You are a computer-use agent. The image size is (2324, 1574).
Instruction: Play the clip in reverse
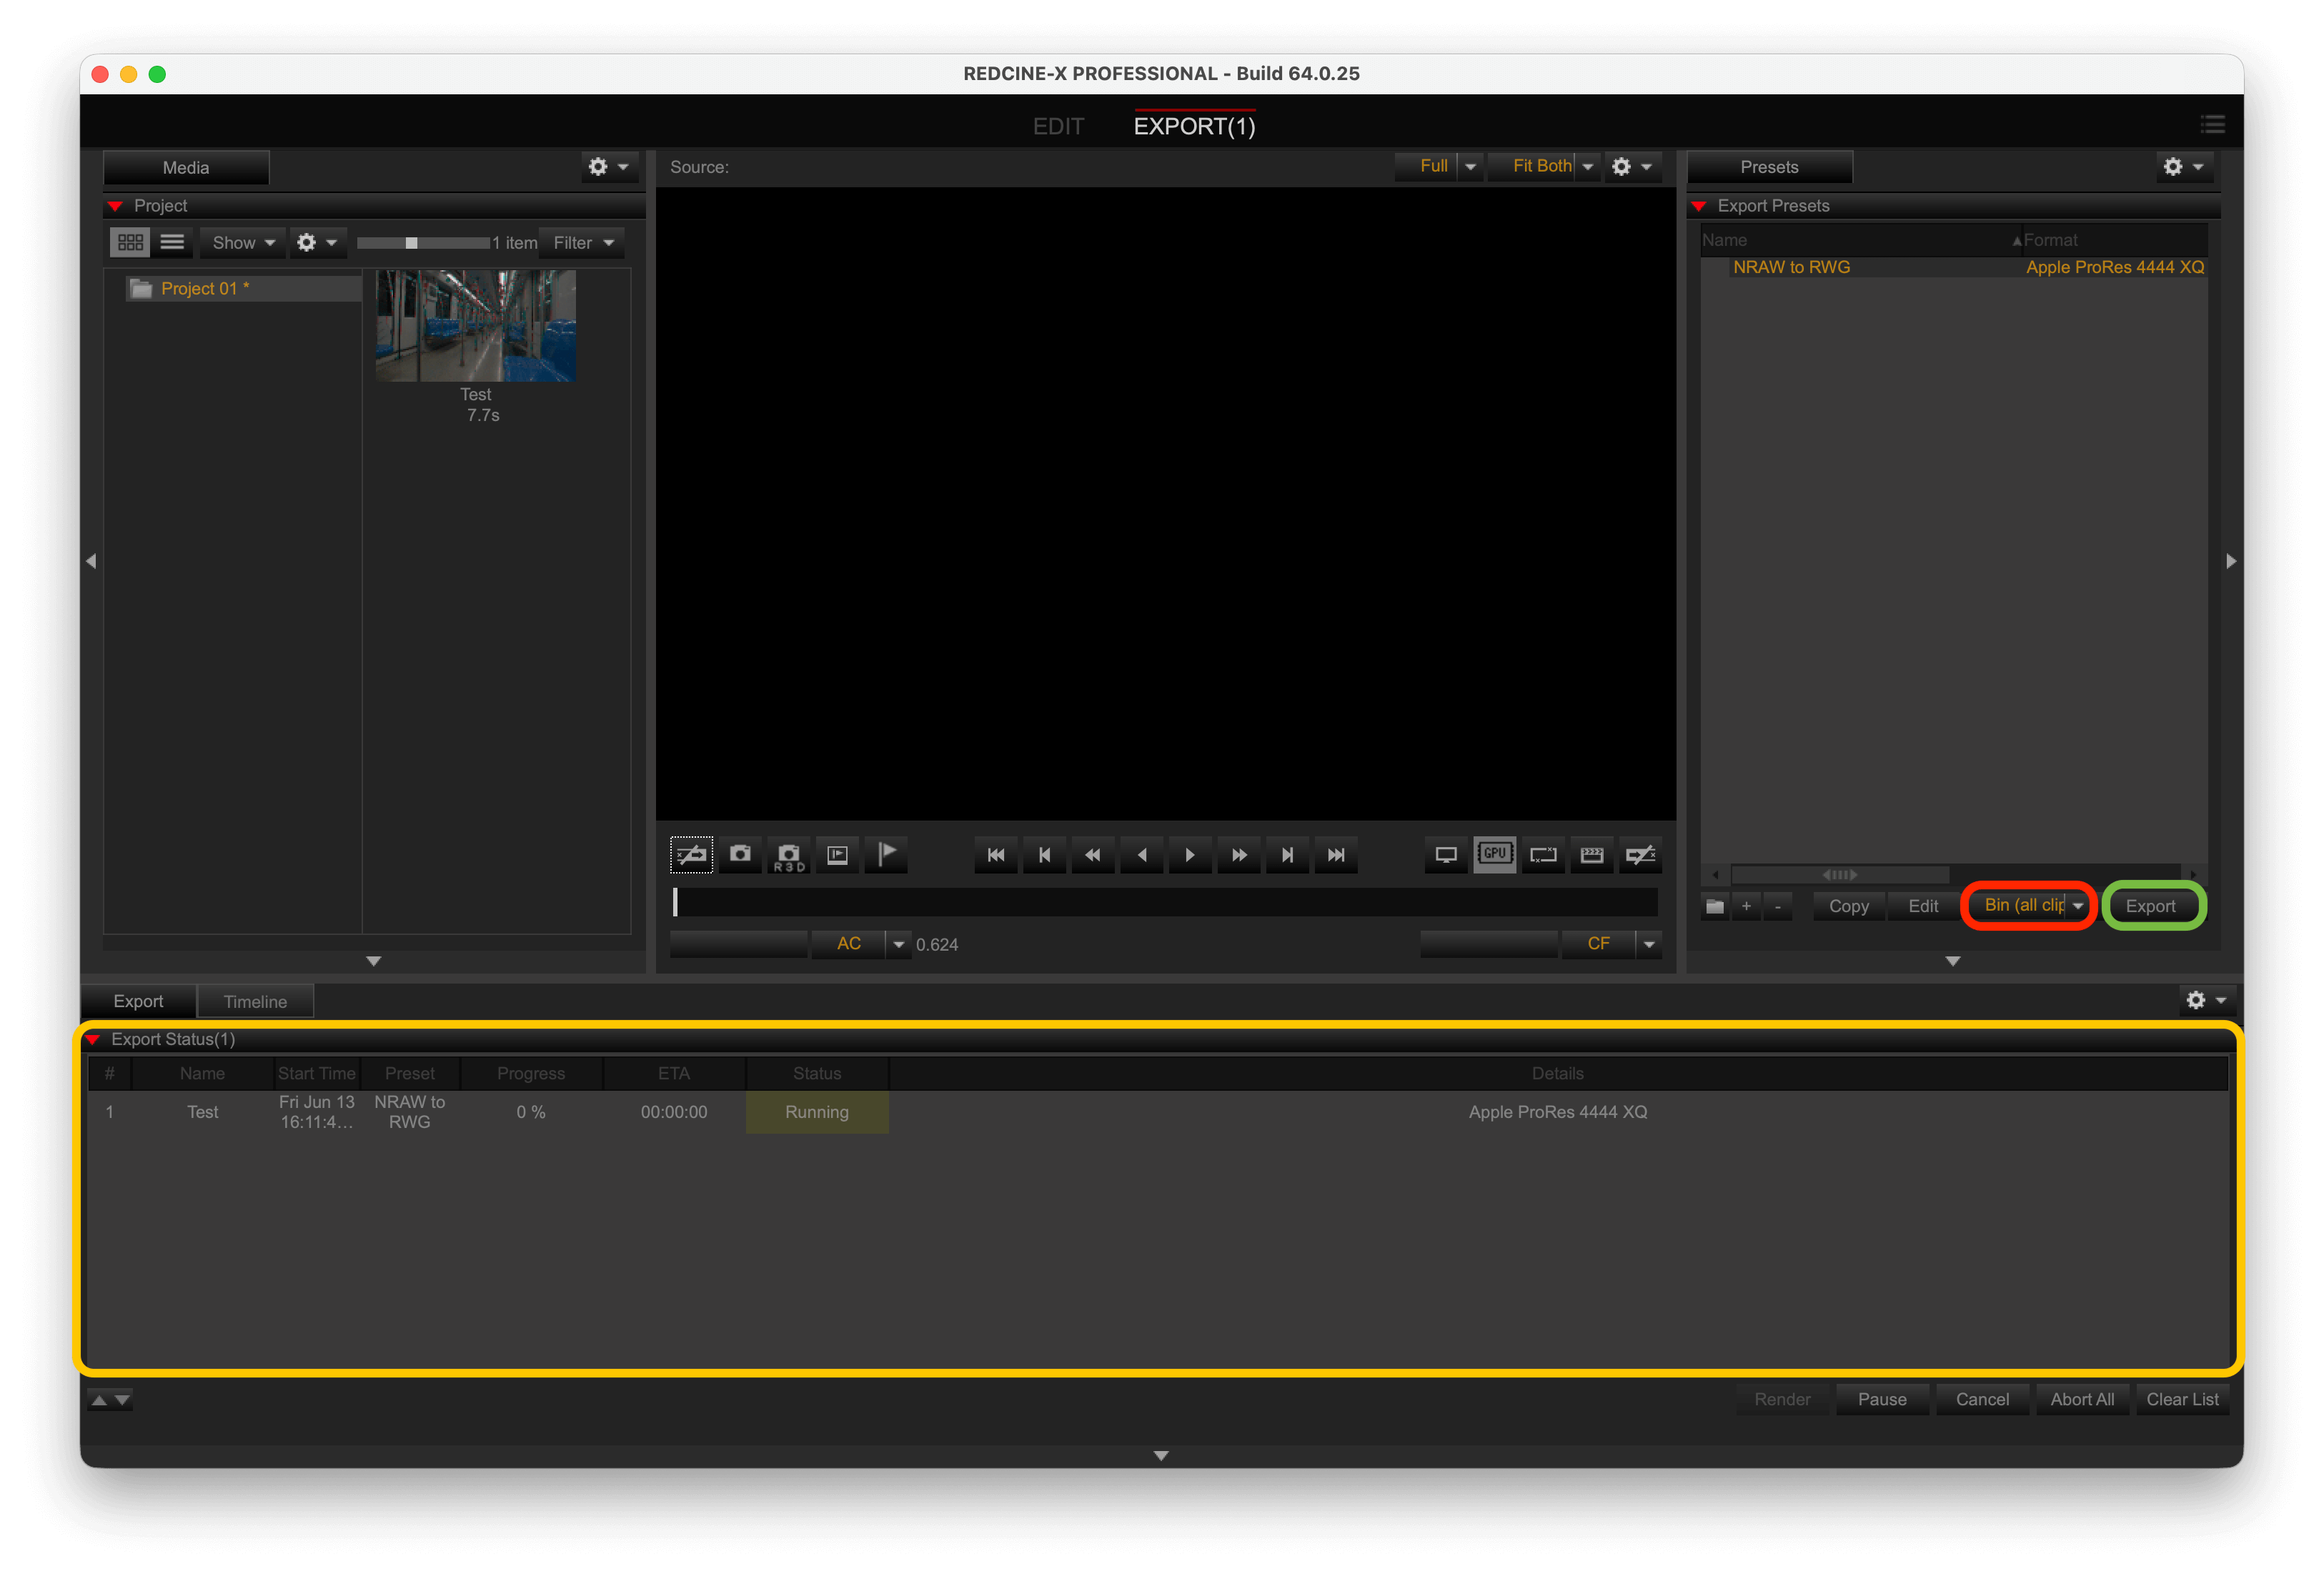(x=1142, y=855)
